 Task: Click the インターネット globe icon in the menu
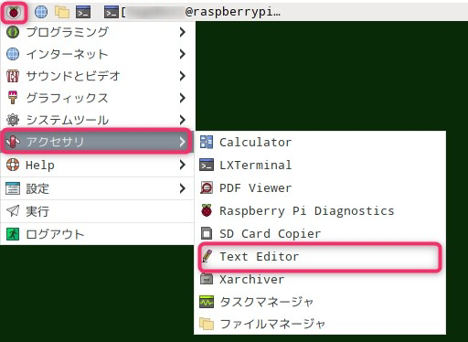click(x=13, y=54)
